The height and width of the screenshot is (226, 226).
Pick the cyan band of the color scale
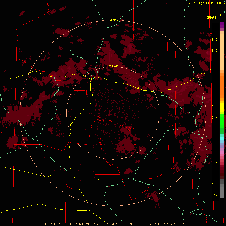coord(222,138)
